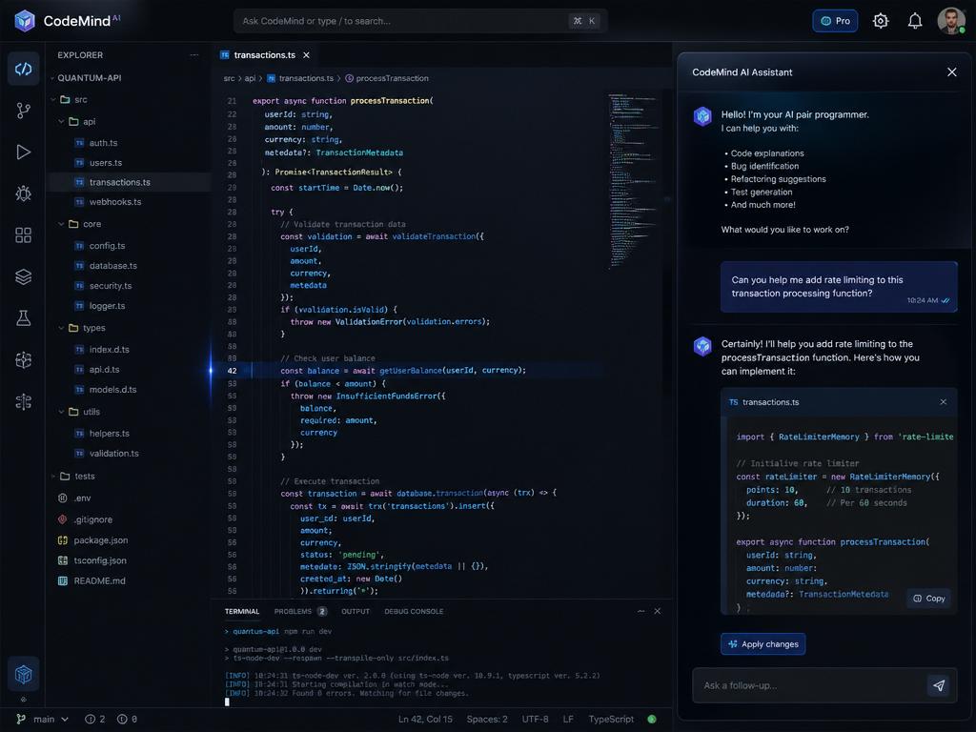Viewport: 976px width, 732px height.
Task: Click the code minimap
Action: coord(634,180)
